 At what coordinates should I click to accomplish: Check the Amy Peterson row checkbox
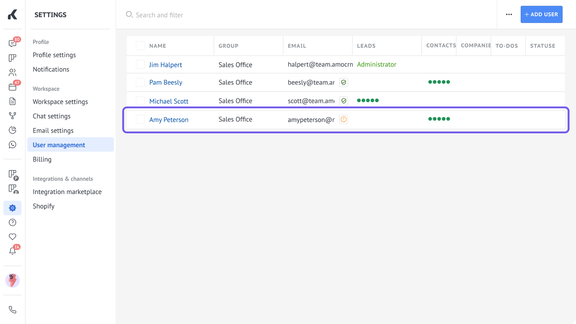(140, 119)
